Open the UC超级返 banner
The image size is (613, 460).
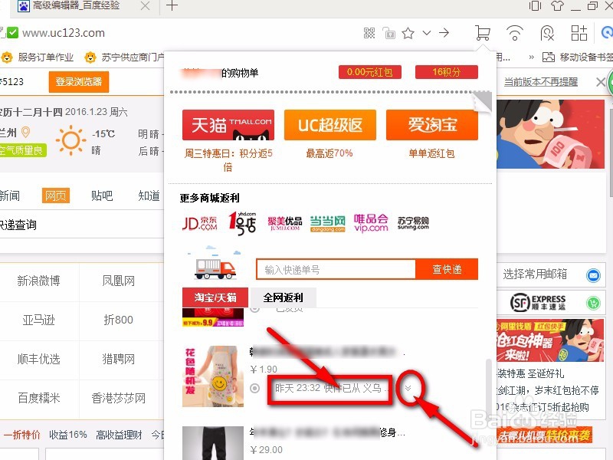pos(330,125)
